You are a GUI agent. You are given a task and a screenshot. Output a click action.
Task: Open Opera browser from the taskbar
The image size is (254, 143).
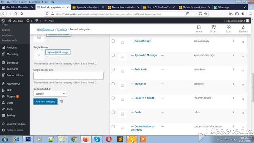(x=109, y=139)
